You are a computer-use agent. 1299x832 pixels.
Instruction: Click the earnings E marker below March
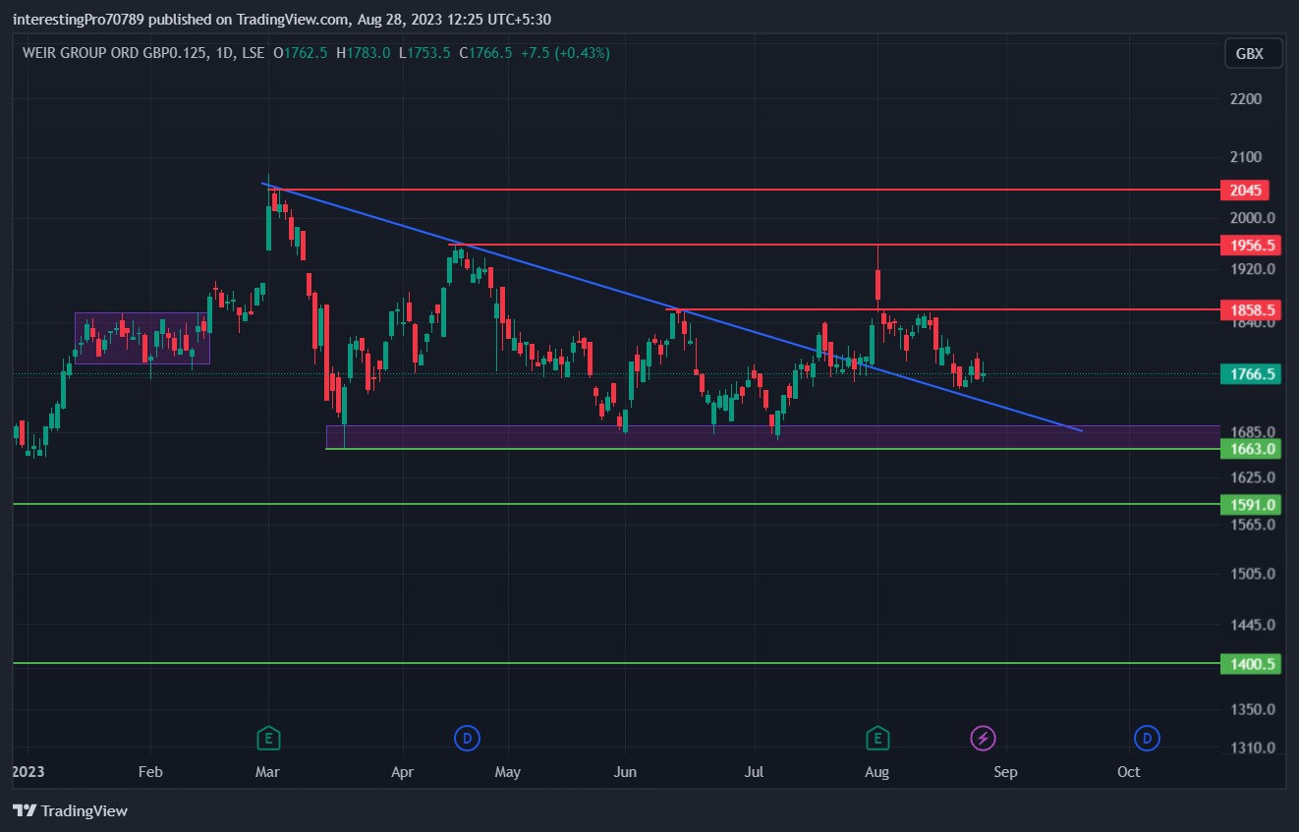[x=267, y=738]
